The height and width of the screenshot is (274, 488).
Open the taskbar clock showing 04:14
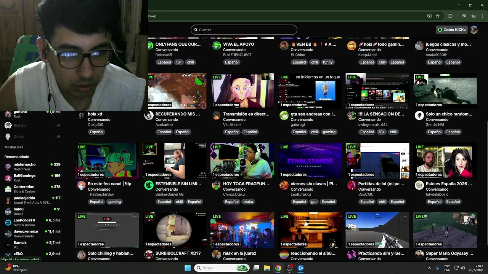point(476,268)
